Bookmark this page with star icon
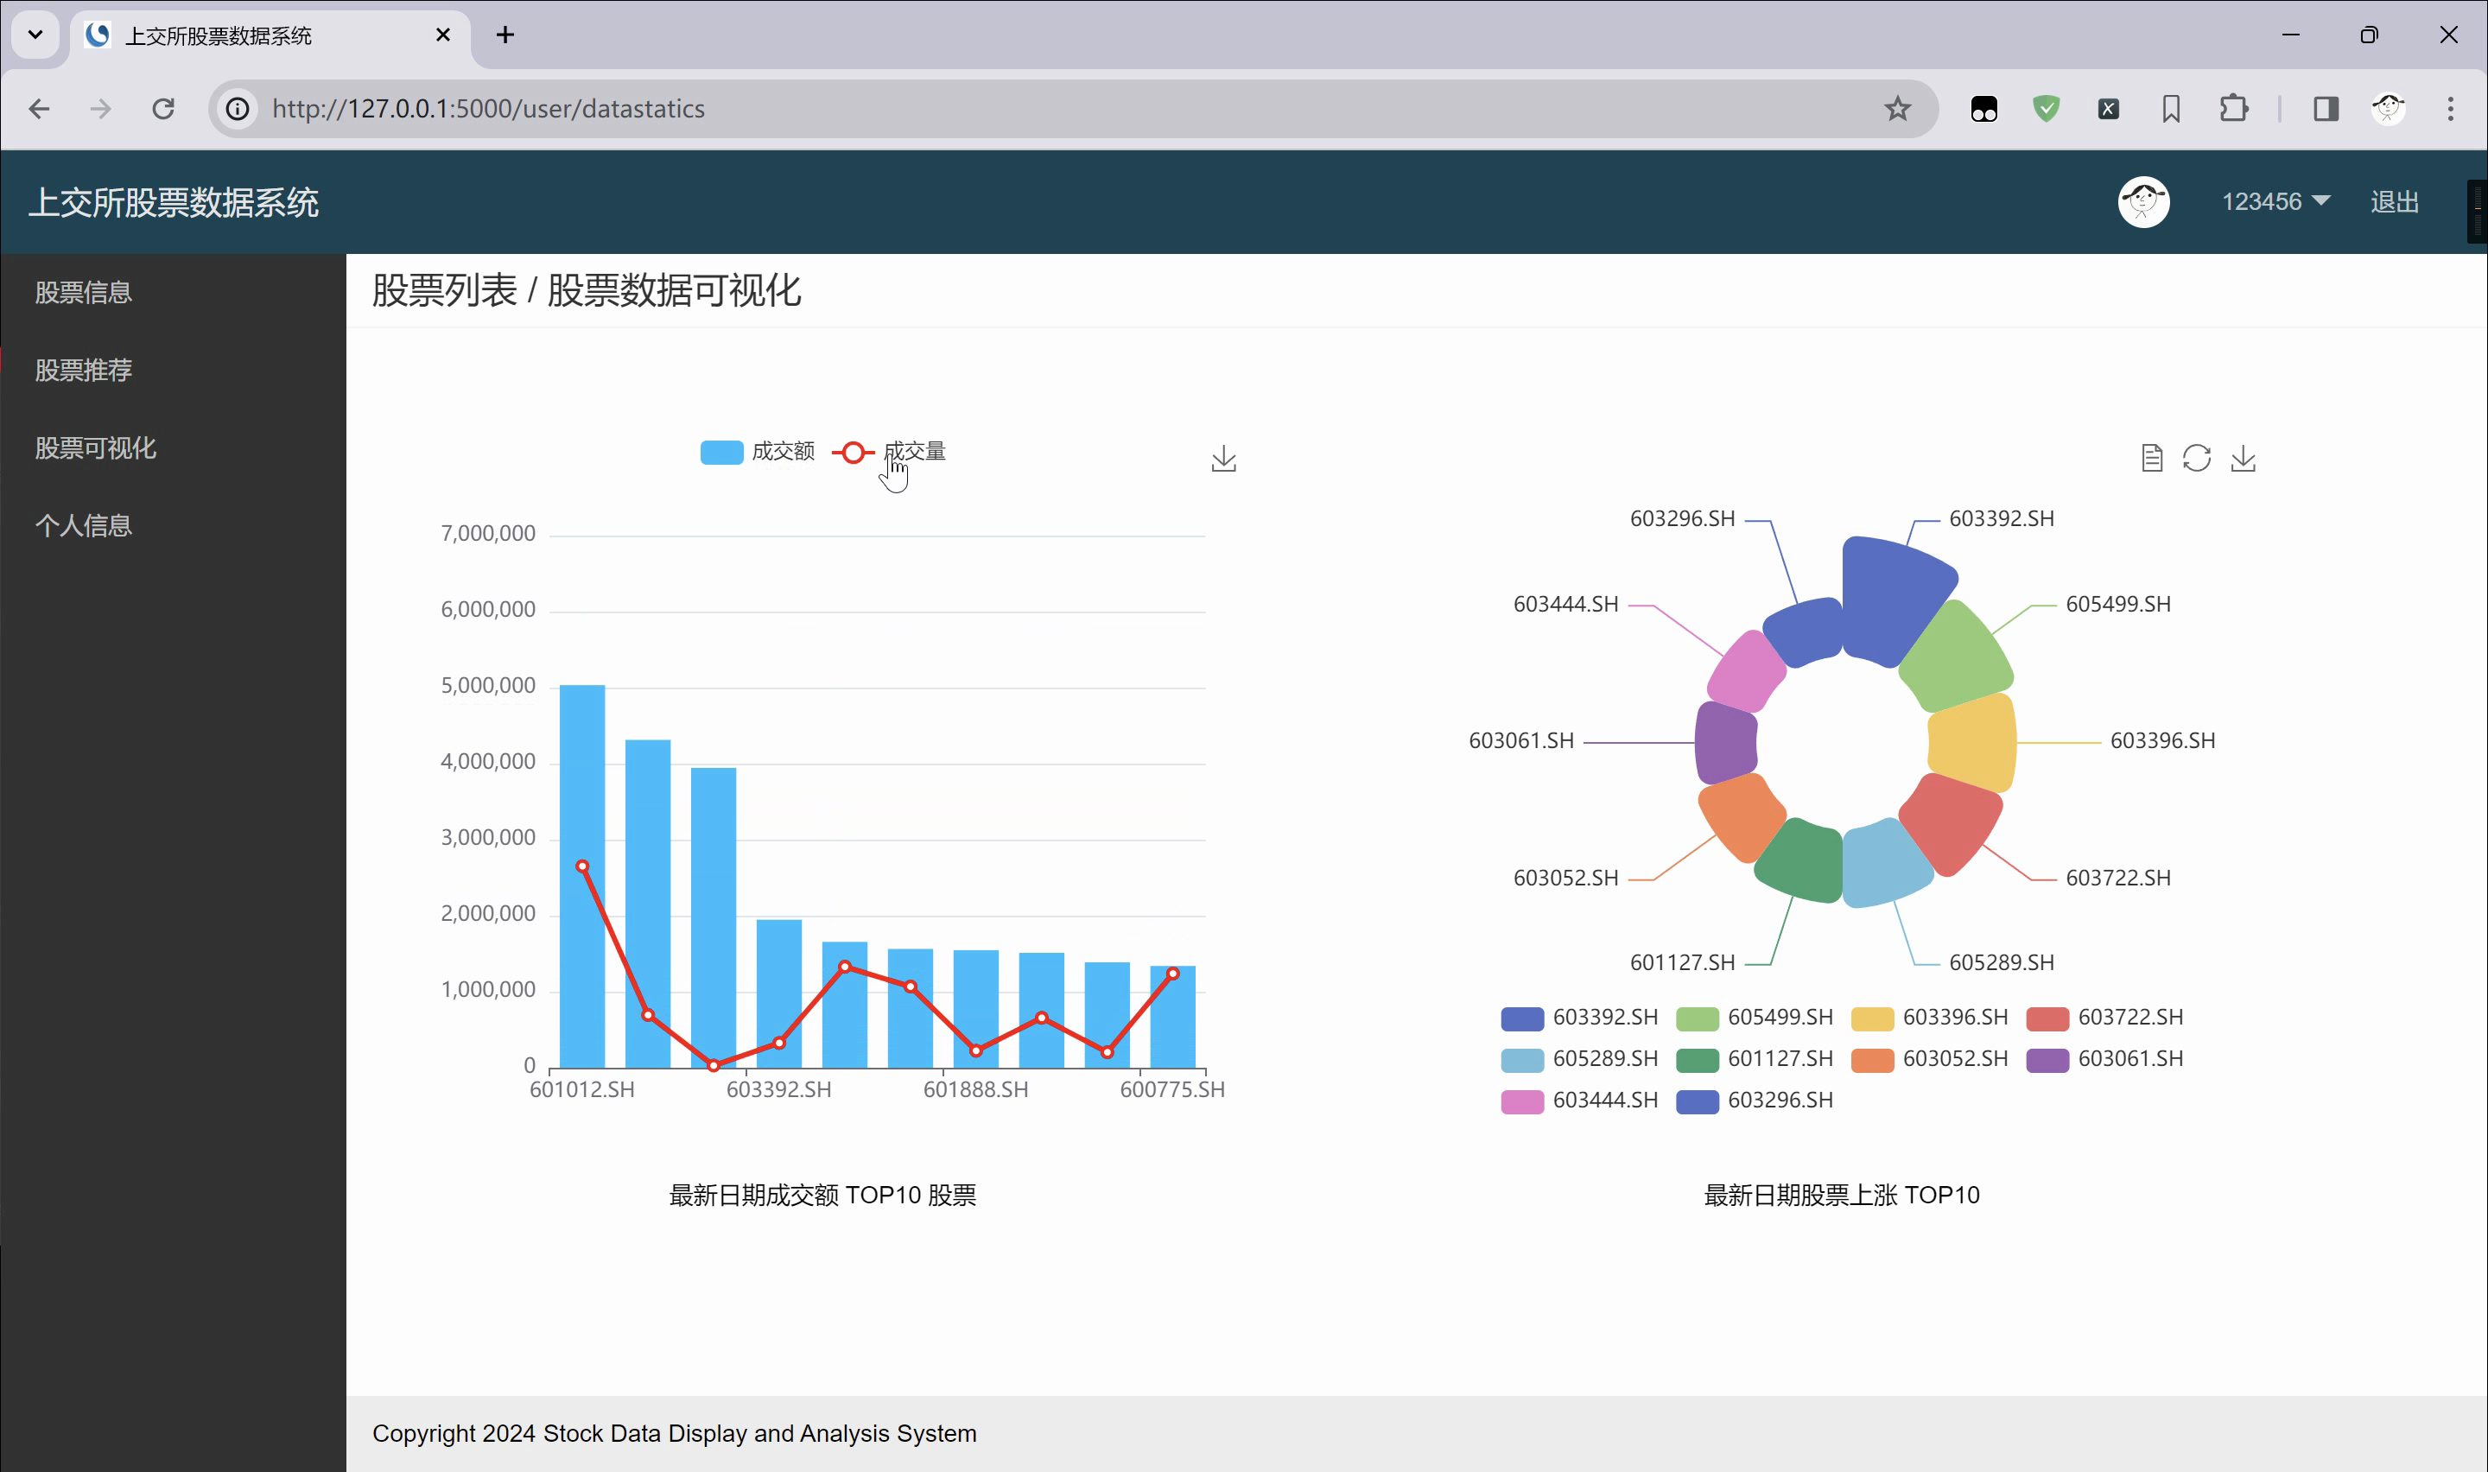This screenshot has width=2488, height=1472. point(1897,108)
